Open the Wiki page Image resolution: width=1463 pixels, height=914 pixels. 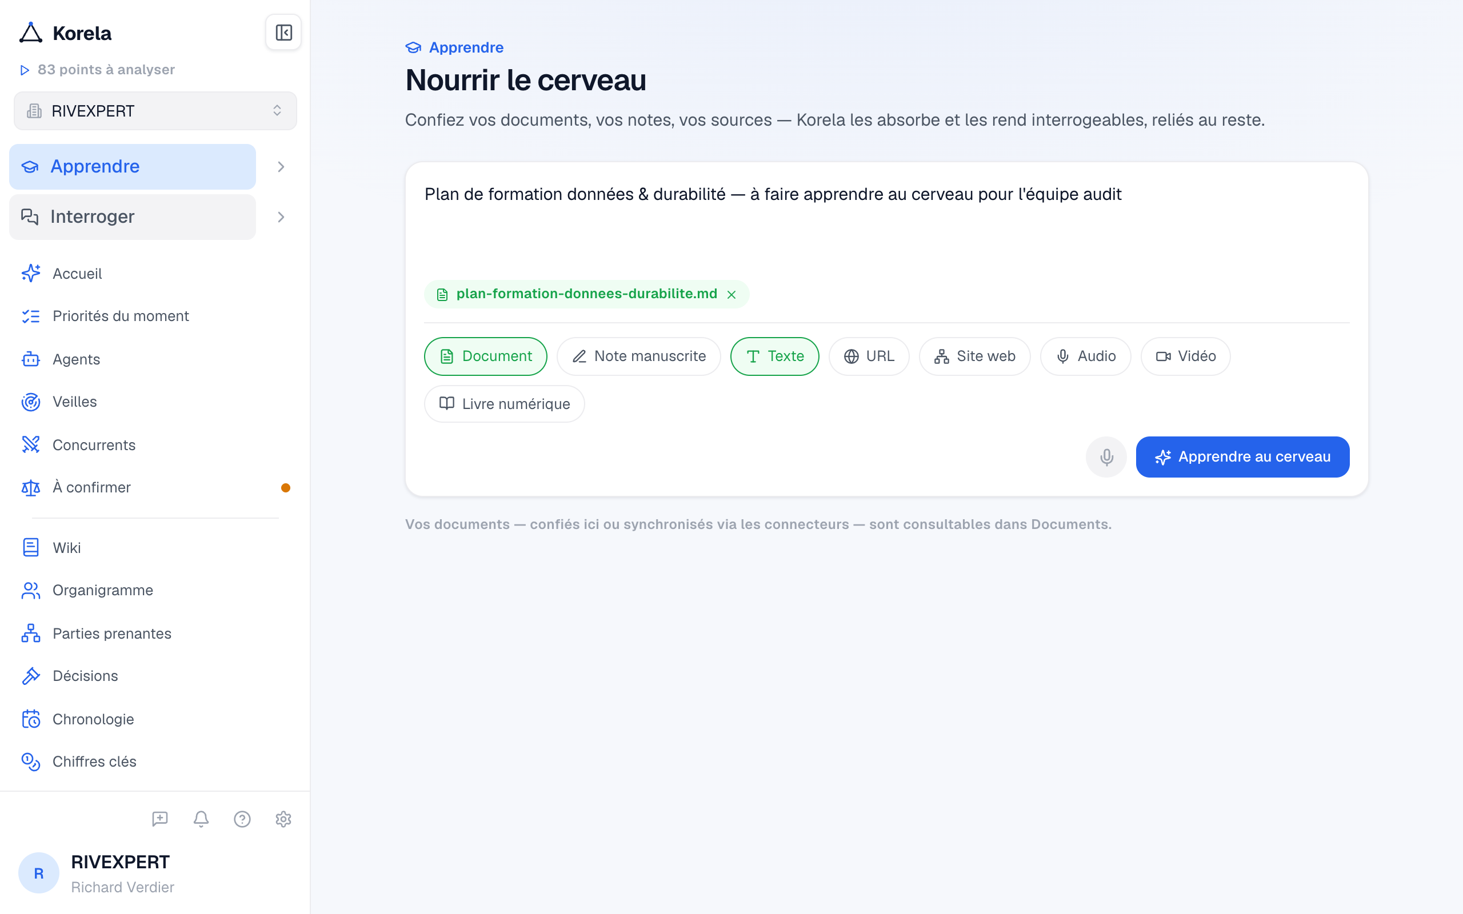(x=66, y=548)
